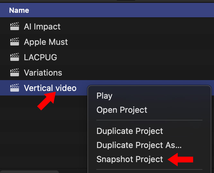The width and height of the screenshot is (214, 173).
Task: Click the empty area below Vertical video
Action: tap(42, 135)
